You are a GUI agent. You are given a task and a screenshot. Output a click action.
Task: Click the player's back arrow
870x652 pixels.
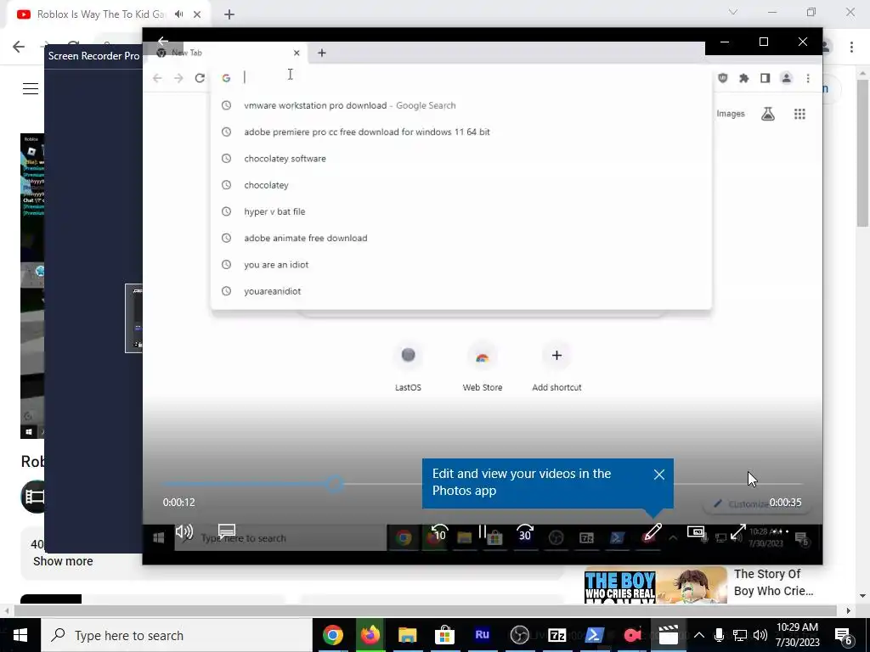[x=162, y=41]
